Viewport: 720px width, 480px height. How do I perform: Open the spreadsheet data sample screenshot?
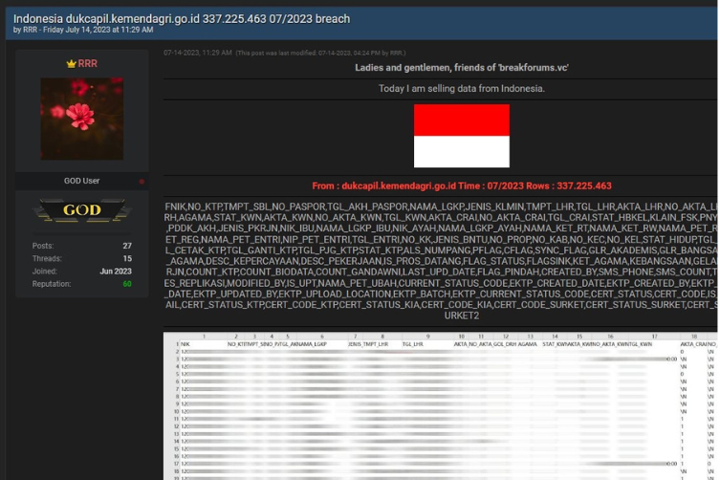(440, 406)
